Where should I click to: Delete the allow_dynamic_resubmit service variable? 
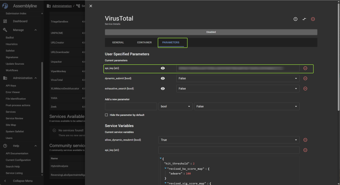pos(305,140)
